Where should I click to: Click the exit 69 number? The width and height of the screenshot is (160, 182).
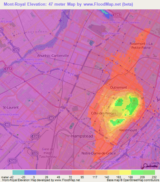[x=81, y=122]
